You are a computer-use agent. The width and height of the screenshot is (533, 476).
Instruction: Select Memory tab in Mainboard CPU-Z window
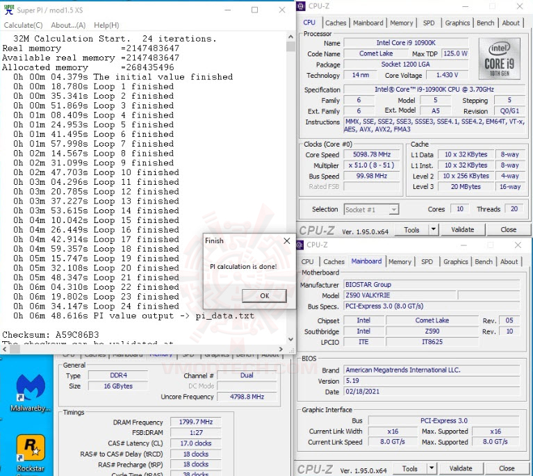[400, 262]
